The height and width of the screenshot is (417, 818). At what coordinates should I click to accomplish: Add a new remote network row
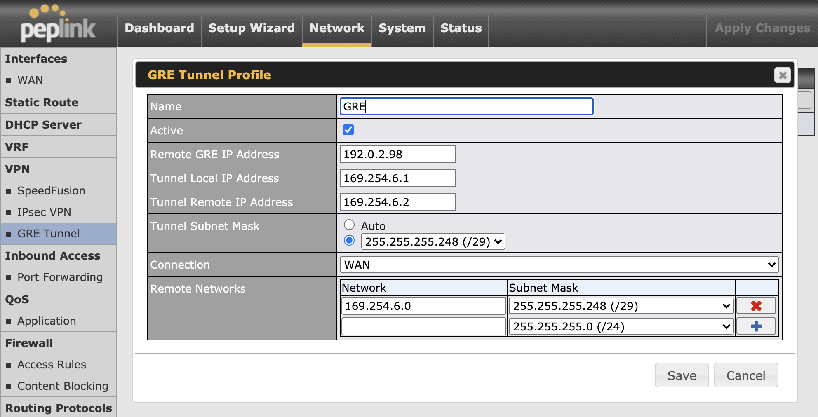[756, 326]
